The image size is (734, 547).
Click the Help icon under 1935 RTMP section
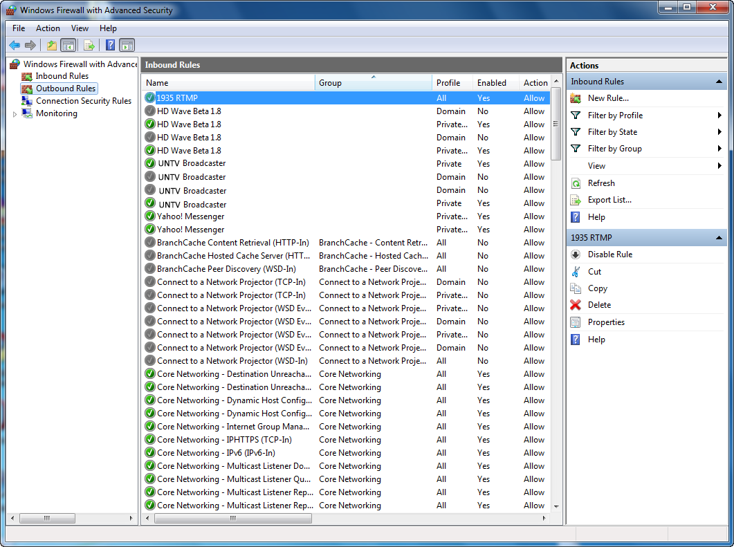pos(576,340)
